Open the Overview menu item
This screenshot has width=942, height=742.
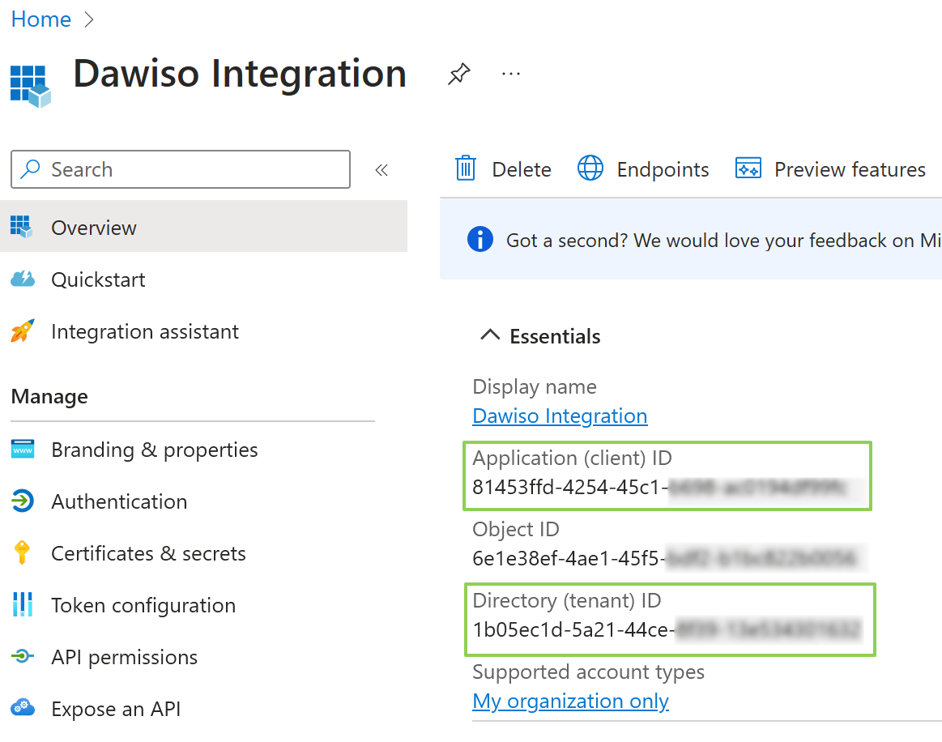click(94, 228)
